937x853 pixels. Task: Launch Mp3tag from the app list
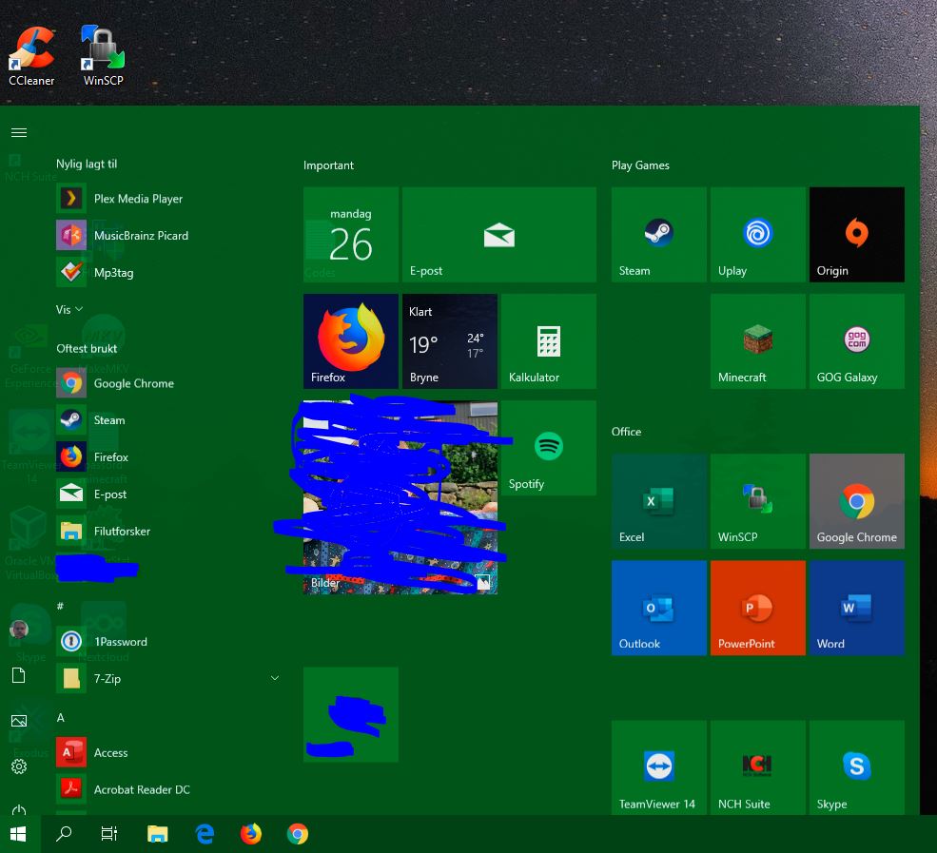point(167,272)
